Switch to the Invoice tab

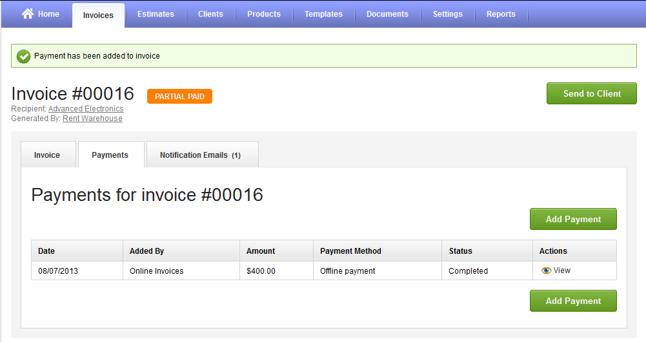[47, 155]
